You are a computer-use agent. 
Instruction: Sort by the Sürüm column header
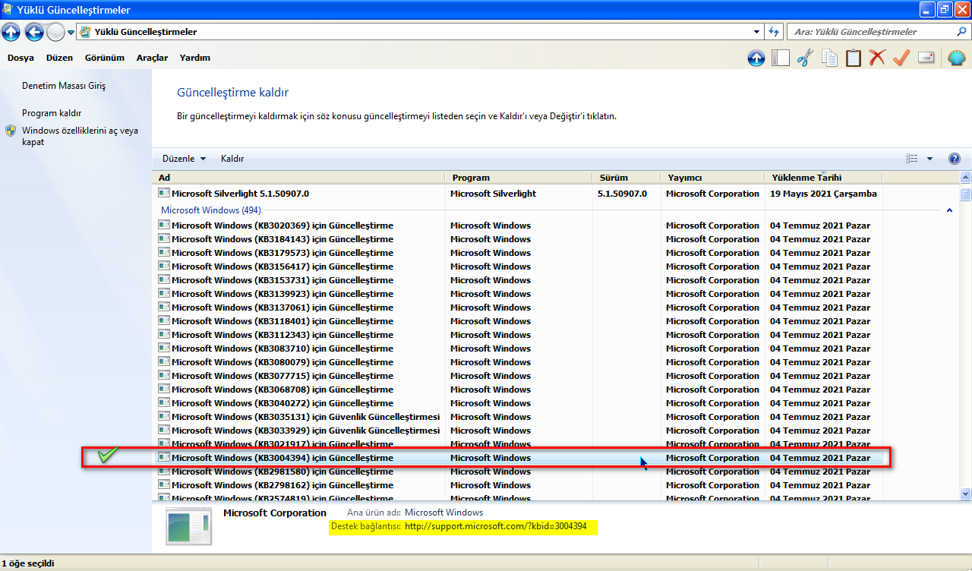point(626,178)
